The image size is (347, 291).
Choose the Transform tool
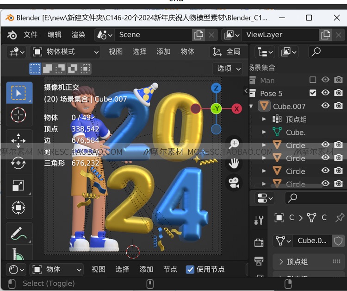pyautogui.click(x=19, y=208)
